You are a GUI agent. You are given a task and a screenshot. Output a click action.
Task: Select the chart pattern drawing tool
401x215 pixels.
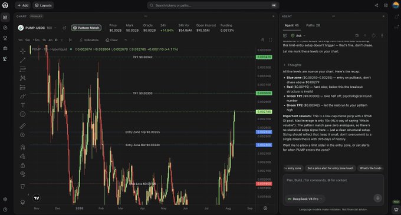23,78
